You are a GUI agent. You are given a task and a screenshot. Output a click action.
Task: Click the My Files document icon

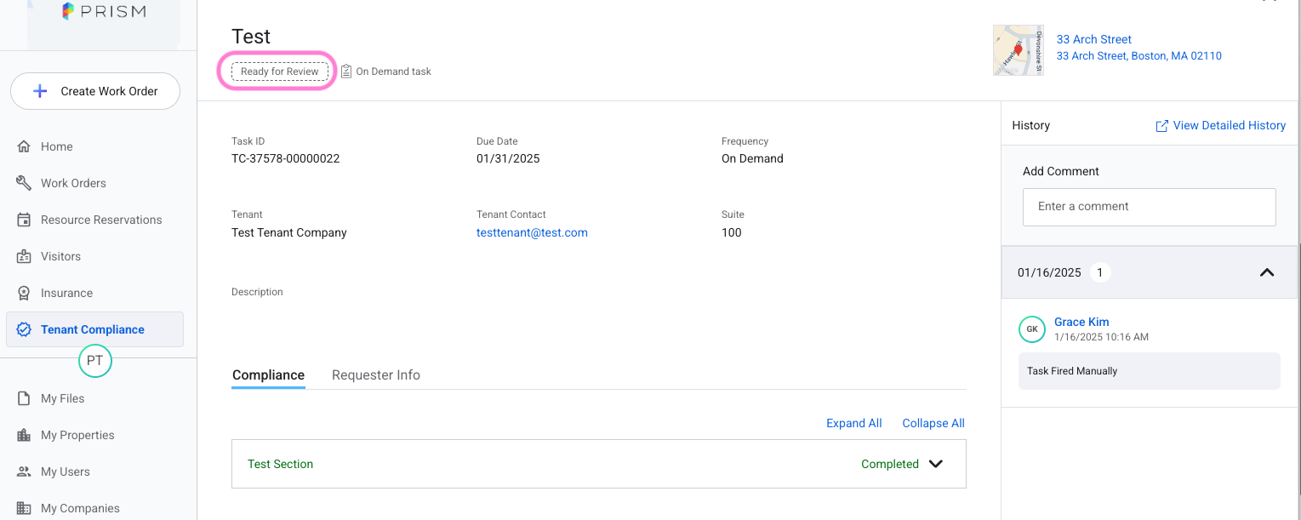tap(24, 398)
